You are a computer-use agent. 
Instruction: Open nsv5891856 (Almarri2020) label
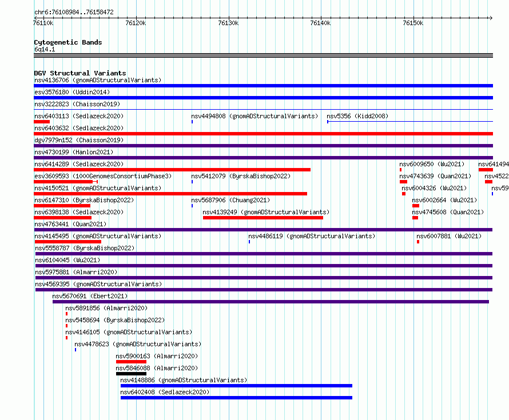click(x=106, y=308)
